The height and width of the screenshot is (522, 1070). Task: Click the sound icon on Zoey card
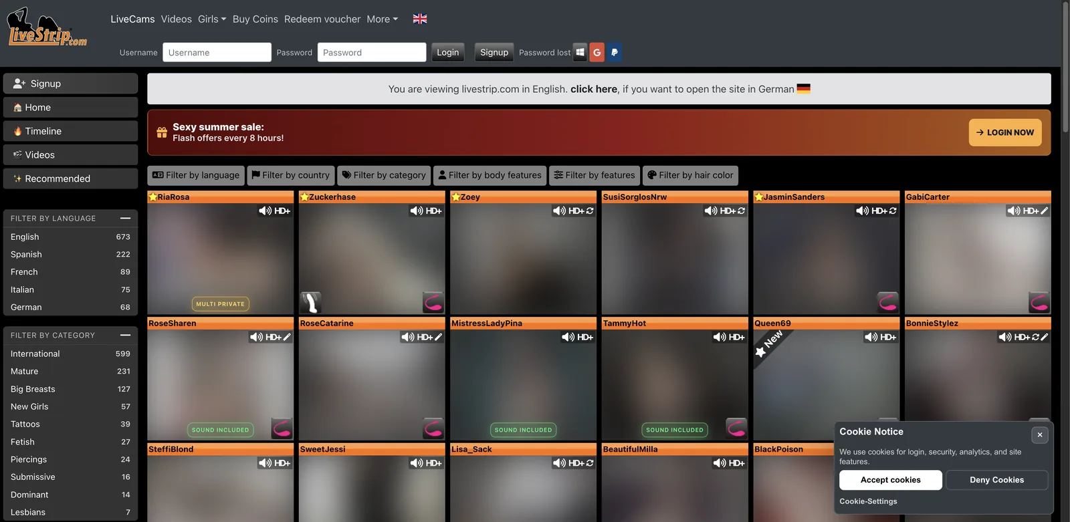[559, 211]
